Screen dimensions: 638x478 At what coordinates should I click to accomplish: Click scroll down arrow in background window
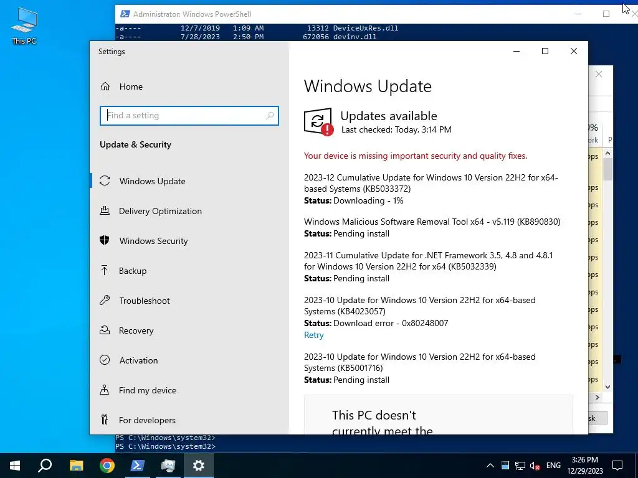pyautogui.click(x=608, y=387)
